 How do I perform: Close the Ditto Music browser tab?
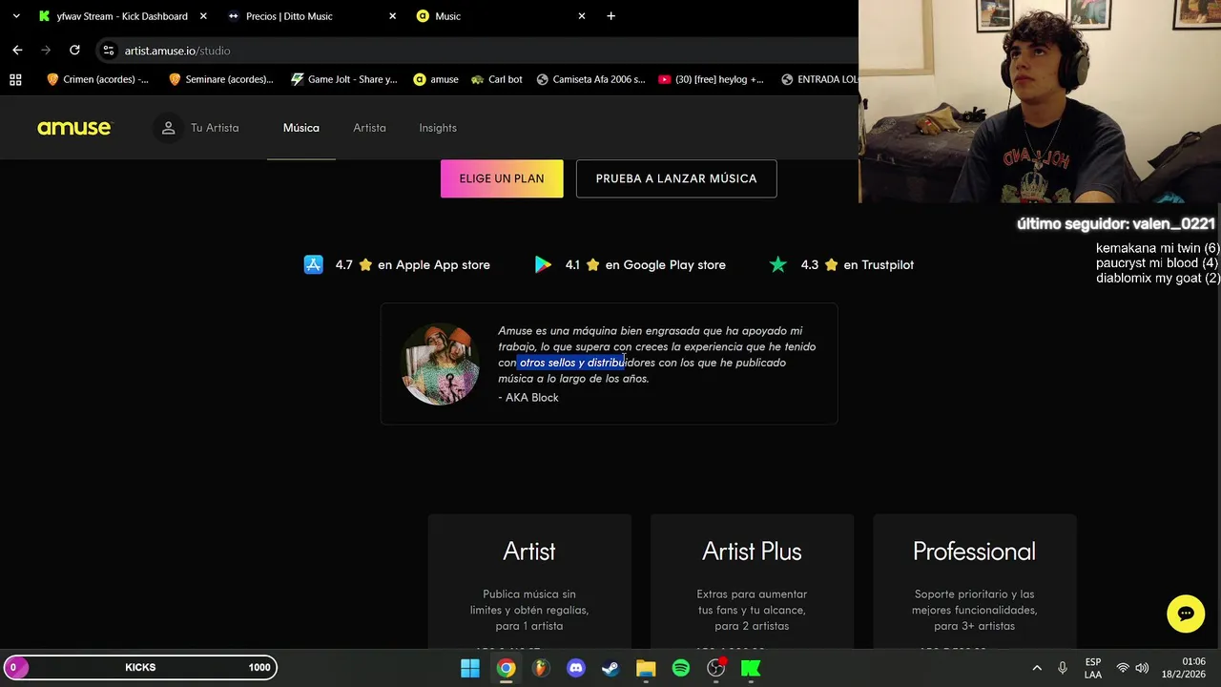point(392,16)
